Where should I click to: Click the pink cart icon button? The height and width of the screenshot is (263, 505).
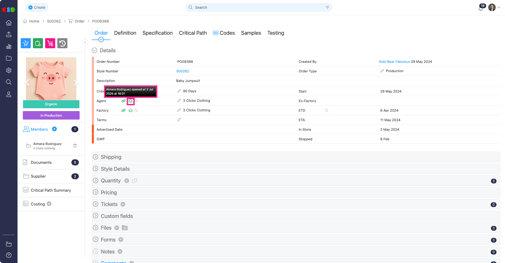point(50,43)
